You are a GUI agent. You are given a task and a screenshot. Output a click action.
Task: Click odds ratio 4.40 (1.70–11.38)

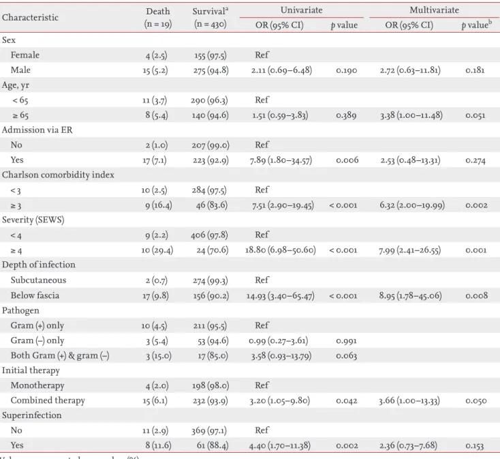click(280, 445)
